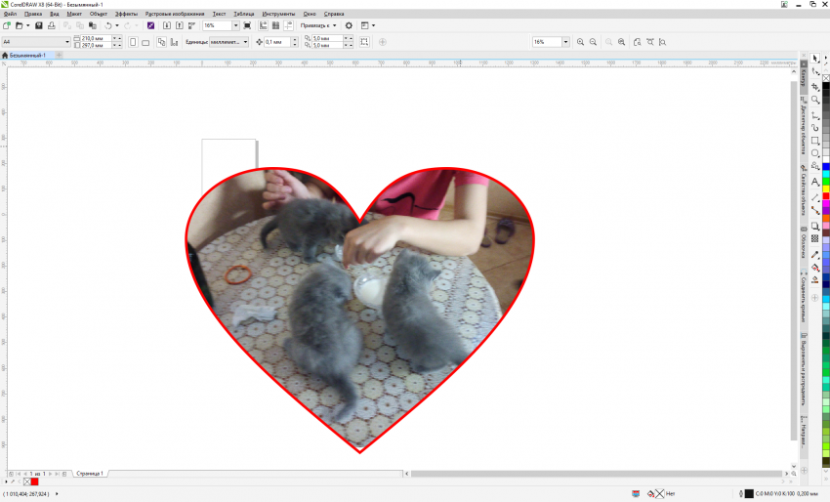Create a new document with the New icon
830x502 pixels.
(7, 25)
